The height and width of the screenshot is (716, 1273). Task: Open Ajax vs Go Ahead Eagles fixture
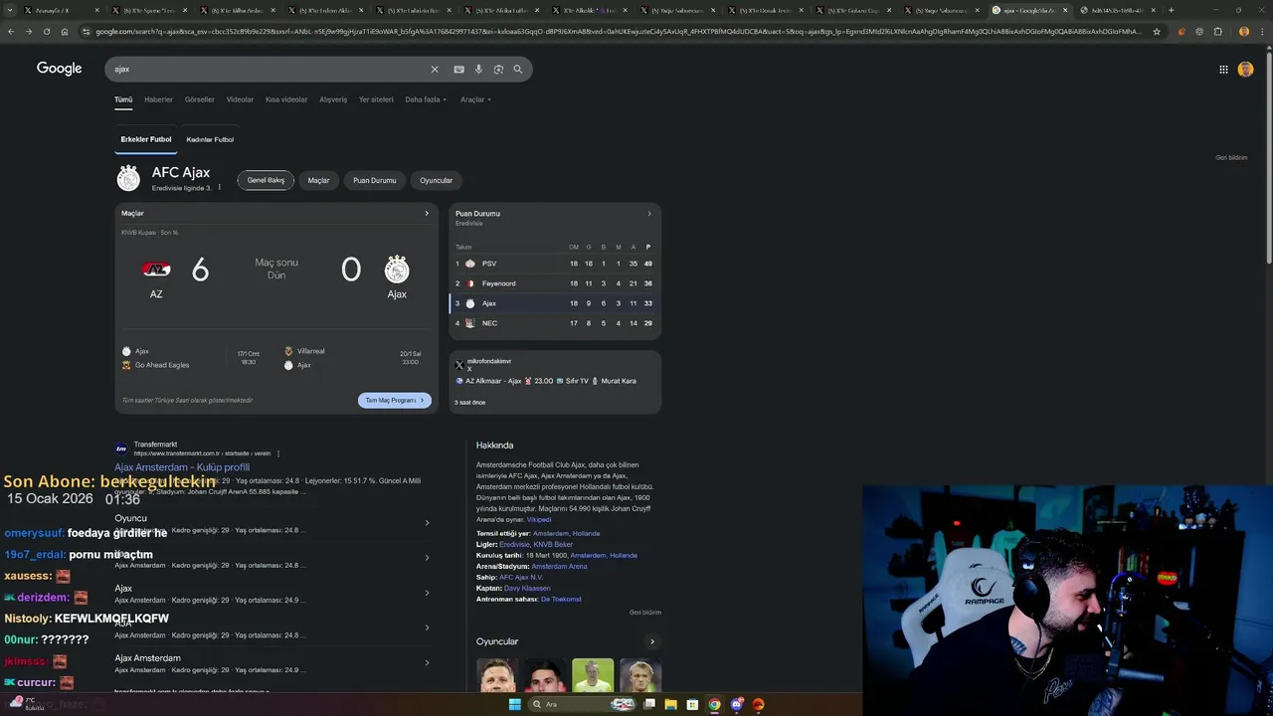(194, 358)
